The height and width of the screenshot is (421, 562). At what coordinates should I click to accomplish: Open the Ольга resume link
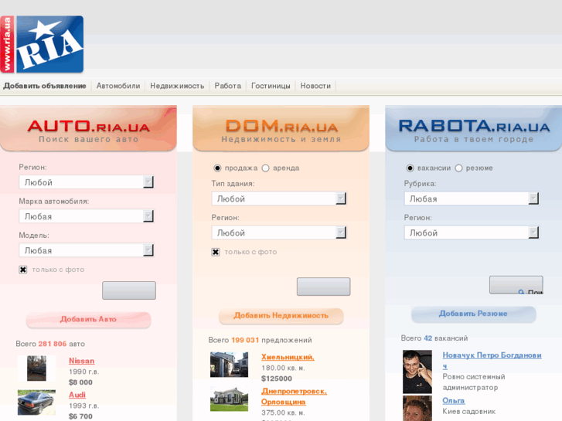(454, 401)
